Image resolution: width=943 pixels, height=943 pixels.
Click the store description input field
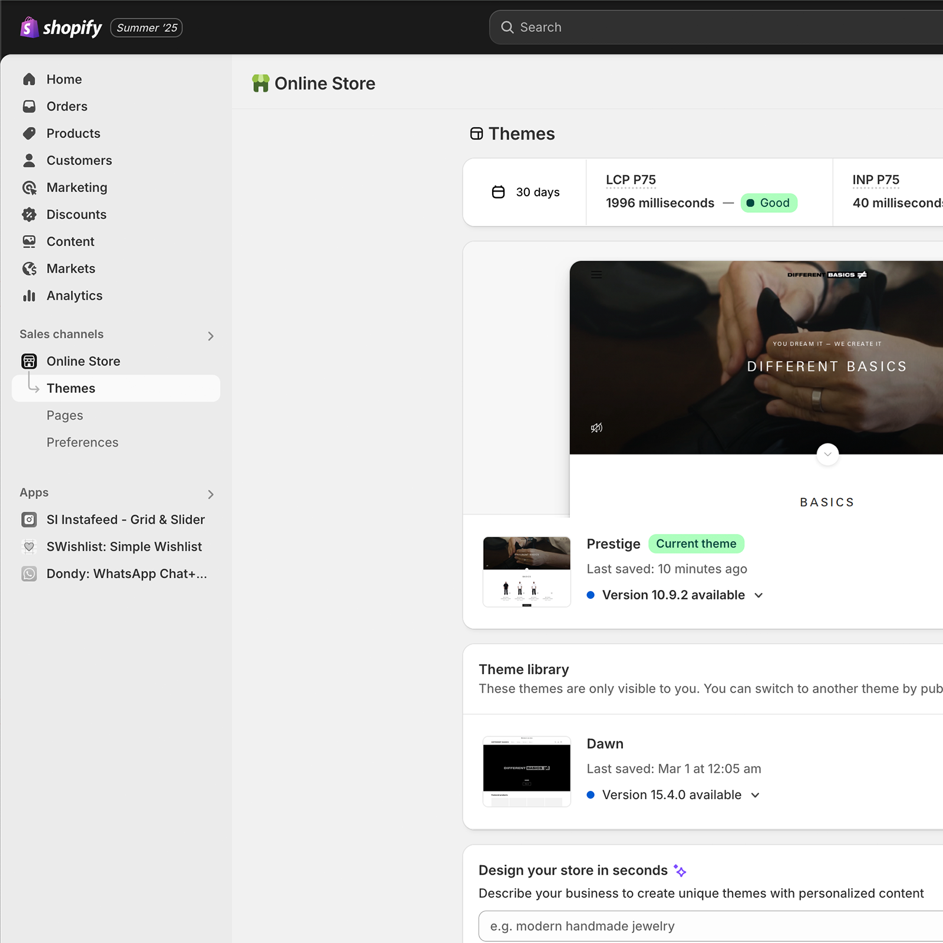coord(707,926)
